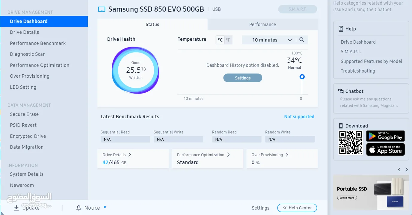
Task: Open Drive Dashboard in sidebar
Action: point(44,21)
